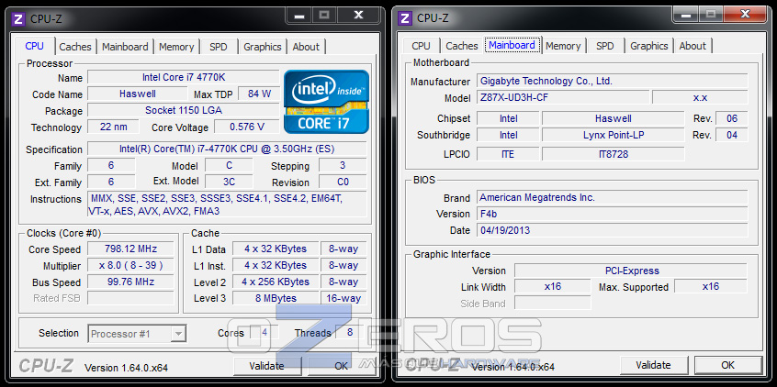Click Manufacturer field Gigabyte Technology Co., Ltd.

pos(612,81)
